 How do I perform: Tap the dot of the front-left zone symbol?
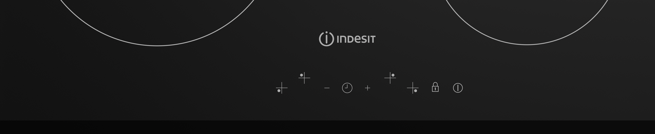(x=279, y=91)
